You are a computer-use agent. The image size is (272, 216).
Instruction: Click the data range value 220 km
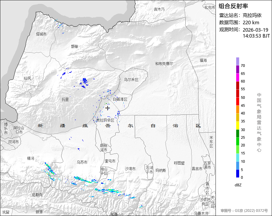[x=251, y=22]
